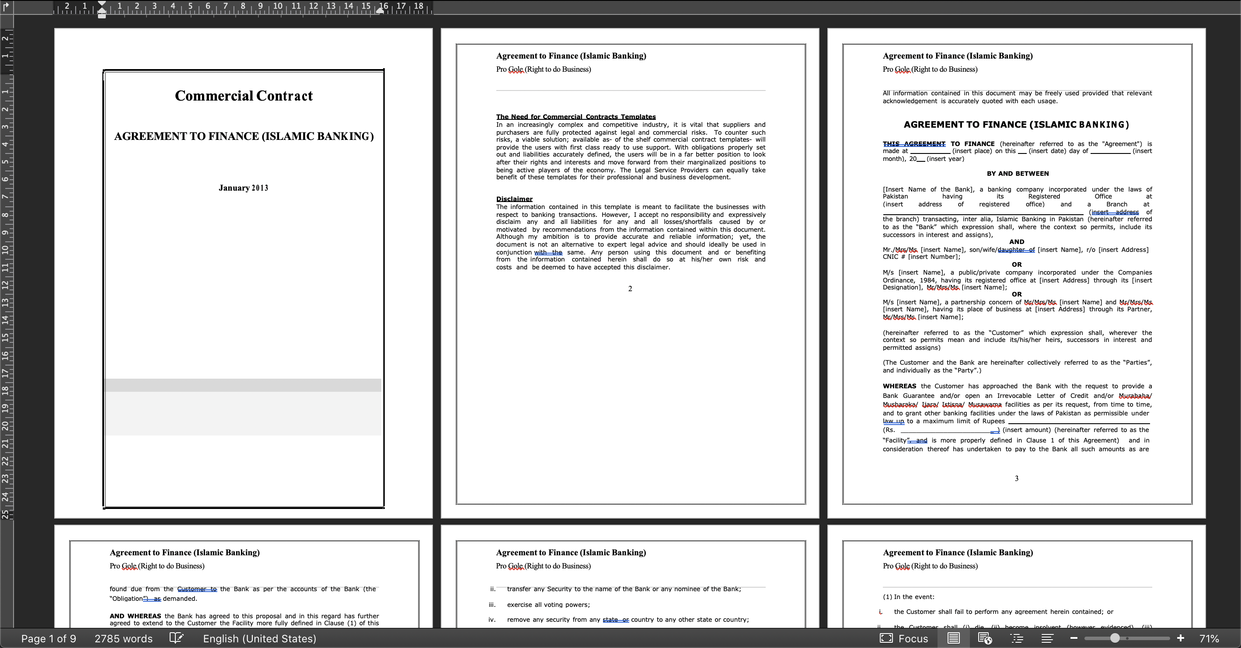Viewport: 1241px width, 648px height.
Task: Switch to Web Layout view
Action: (985, 638)
